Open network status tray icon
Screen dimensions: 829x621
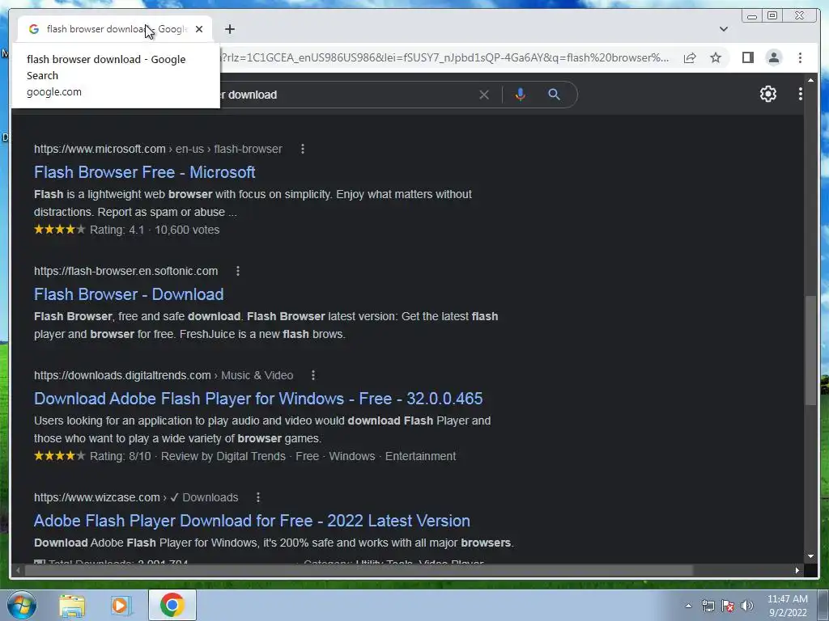click(x=708, y=606)
